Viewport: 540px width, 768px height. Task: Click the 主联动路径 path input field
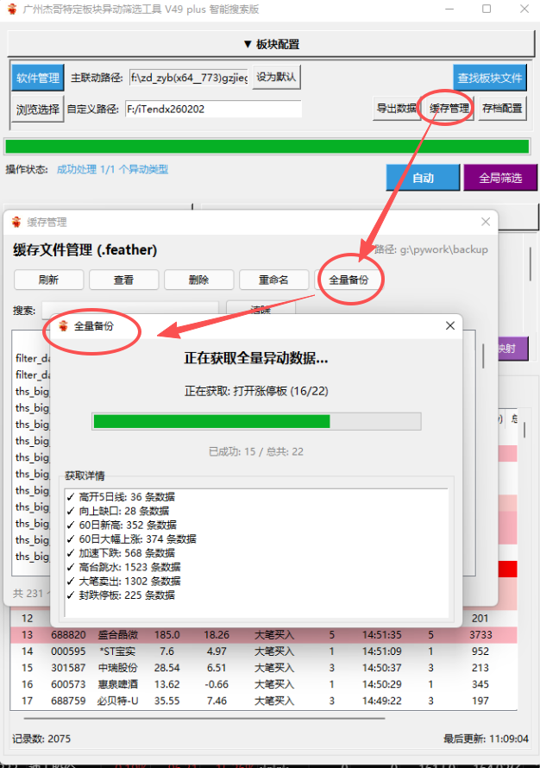click(x=189, y=78)
